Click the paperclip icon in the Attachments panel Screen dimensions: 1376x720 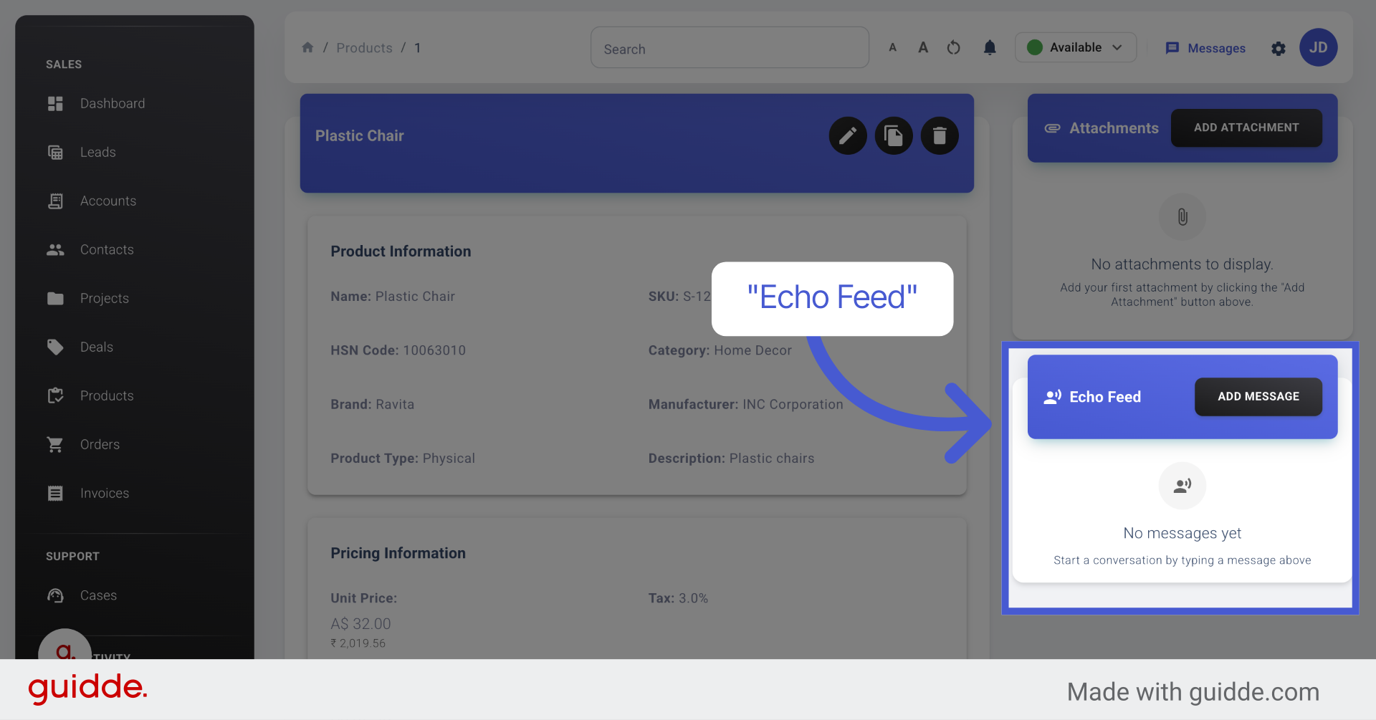tap(1182, 217)
